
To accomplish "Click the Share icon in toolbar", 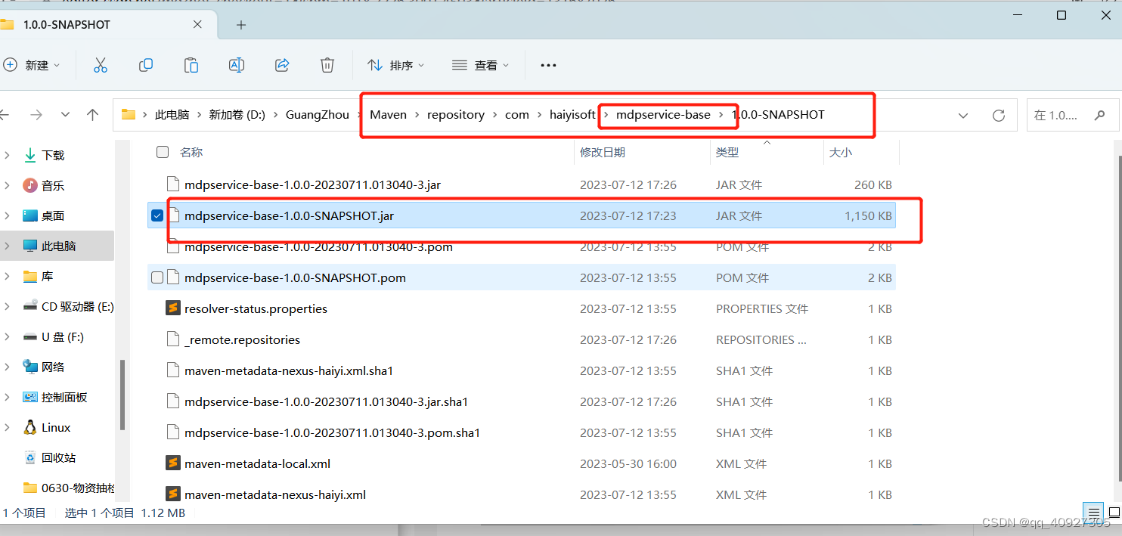I will point(282,65).
